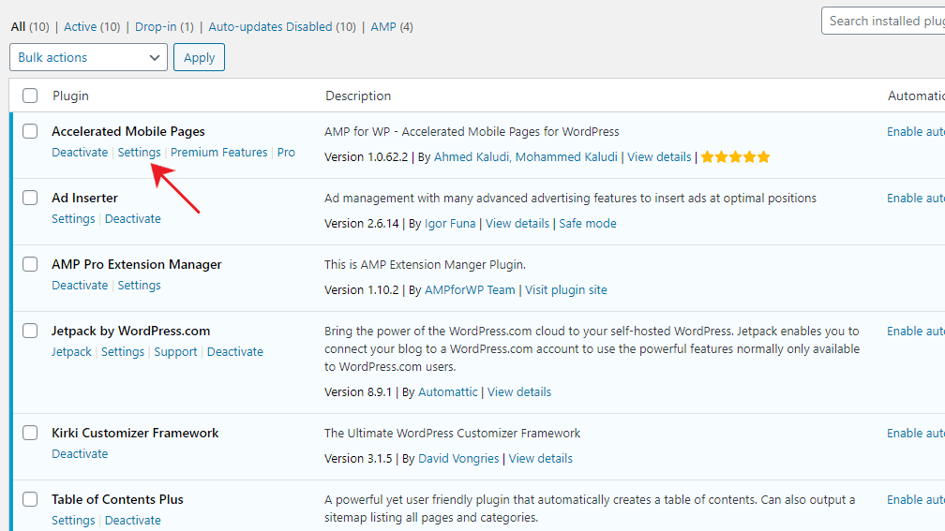Click the Apply button

coord(199,57)
